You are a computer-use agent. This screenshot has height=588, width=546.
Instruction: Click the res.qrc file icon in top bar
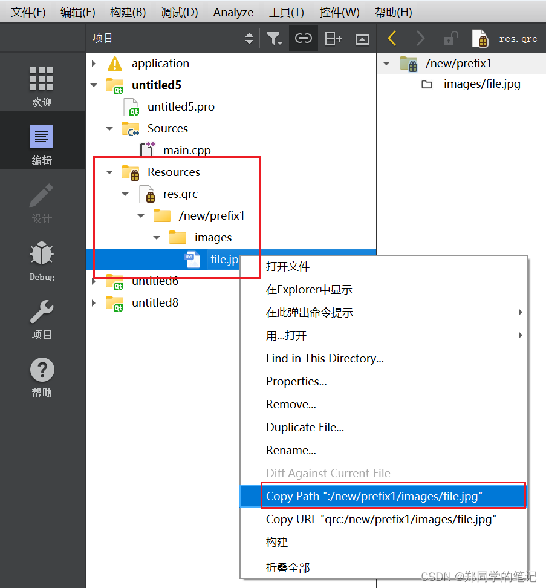(481, 38)
